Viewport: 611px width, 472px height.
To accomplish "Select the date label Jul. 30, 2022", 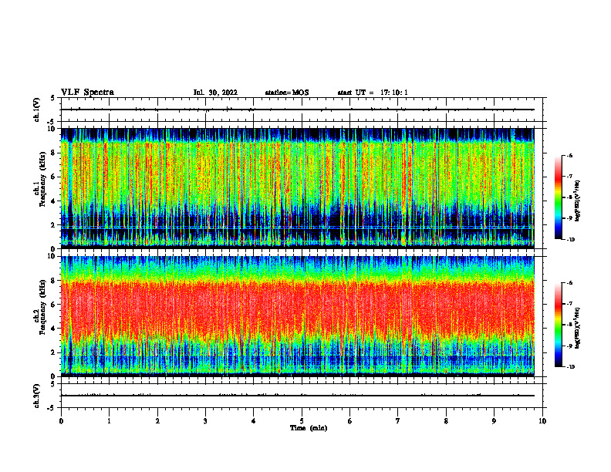I will click(x=215, y=93).
